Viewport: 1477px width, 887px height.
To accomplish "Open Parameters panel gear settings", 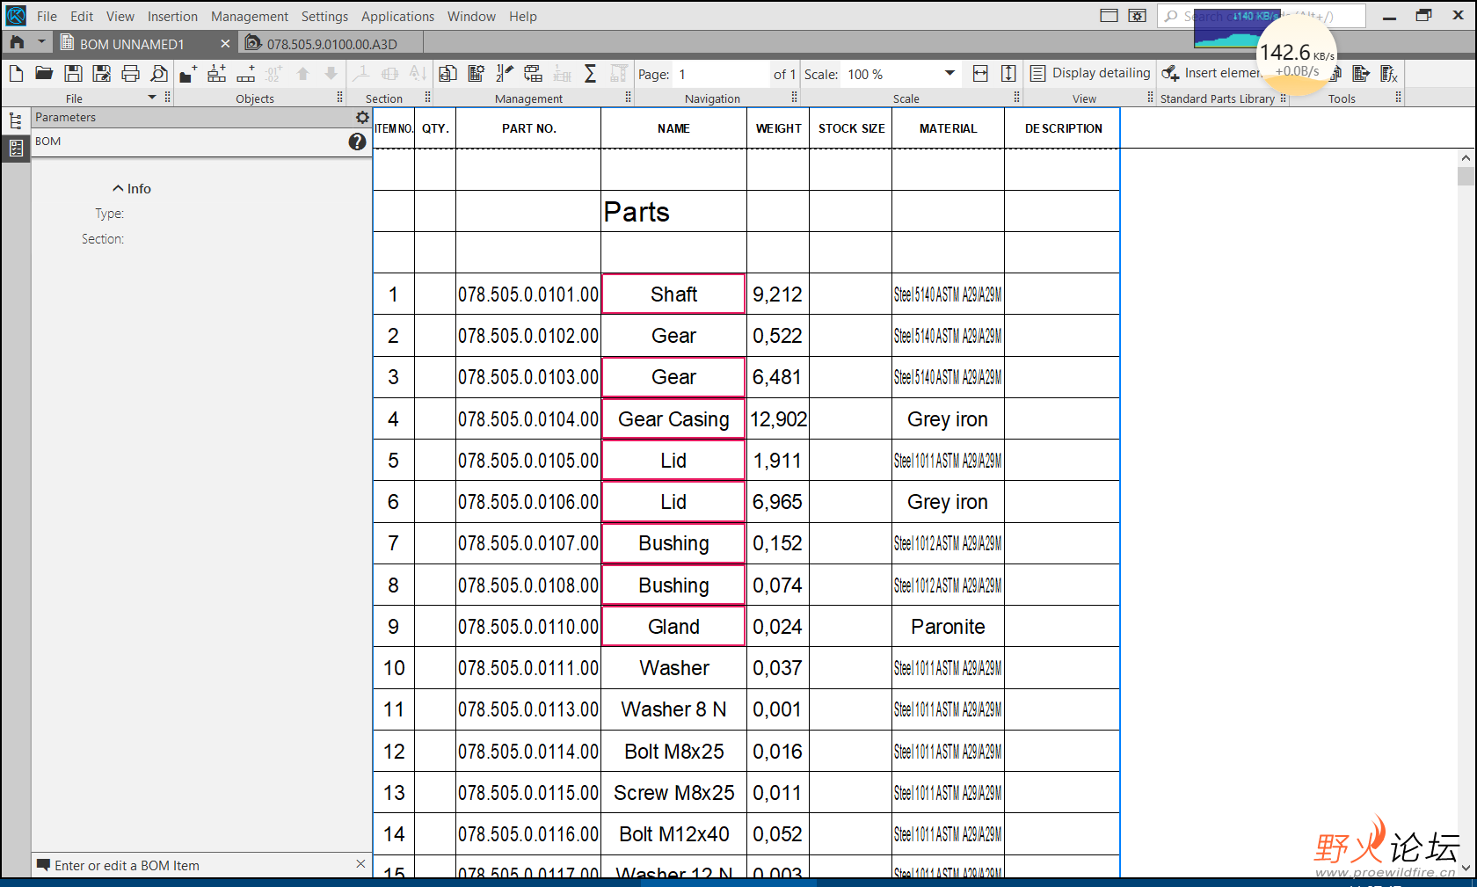I will 362,117.
